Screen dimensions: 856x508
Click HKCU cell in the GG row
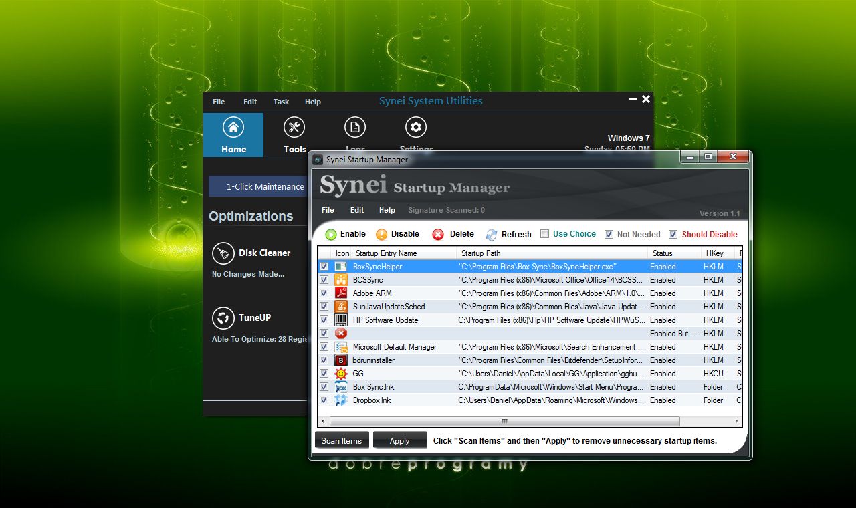[x=714, y=374]
